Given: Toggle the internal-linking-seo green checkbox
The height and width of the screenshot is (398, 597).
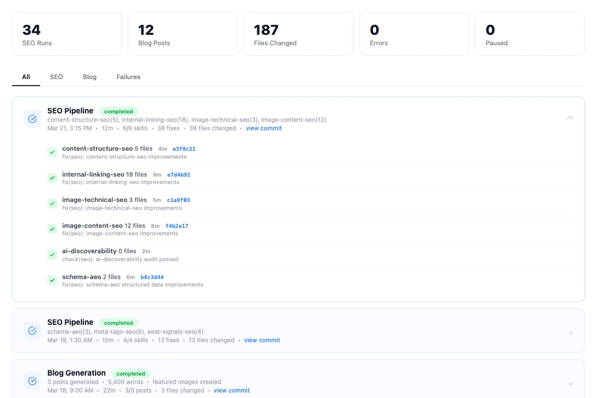Looking at the screenshot, I should tap(52, 178).
